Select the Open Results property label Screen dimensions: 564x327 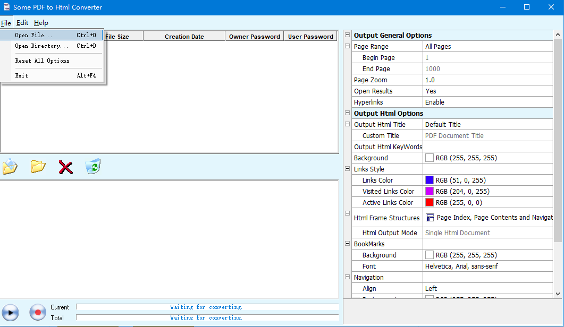373,91
